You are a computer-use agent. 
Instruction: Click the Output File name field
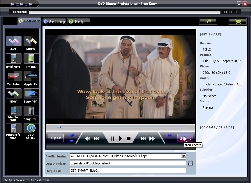pos(128,171)
